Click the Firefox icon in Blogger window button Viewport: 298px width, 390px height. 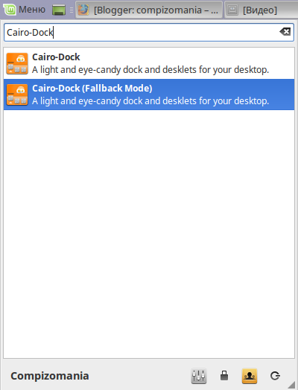point(83,10)
